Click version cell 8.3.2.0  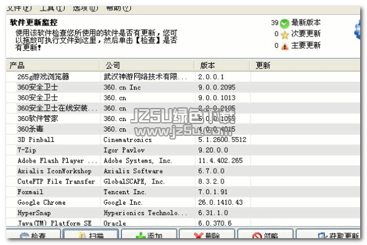click(x=211, y=181)
